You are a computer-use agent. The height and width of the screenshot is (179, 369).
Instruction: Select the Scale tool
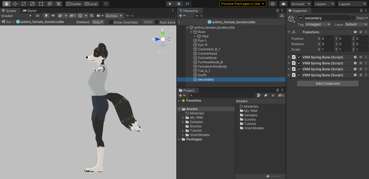(x=32, y=4)
